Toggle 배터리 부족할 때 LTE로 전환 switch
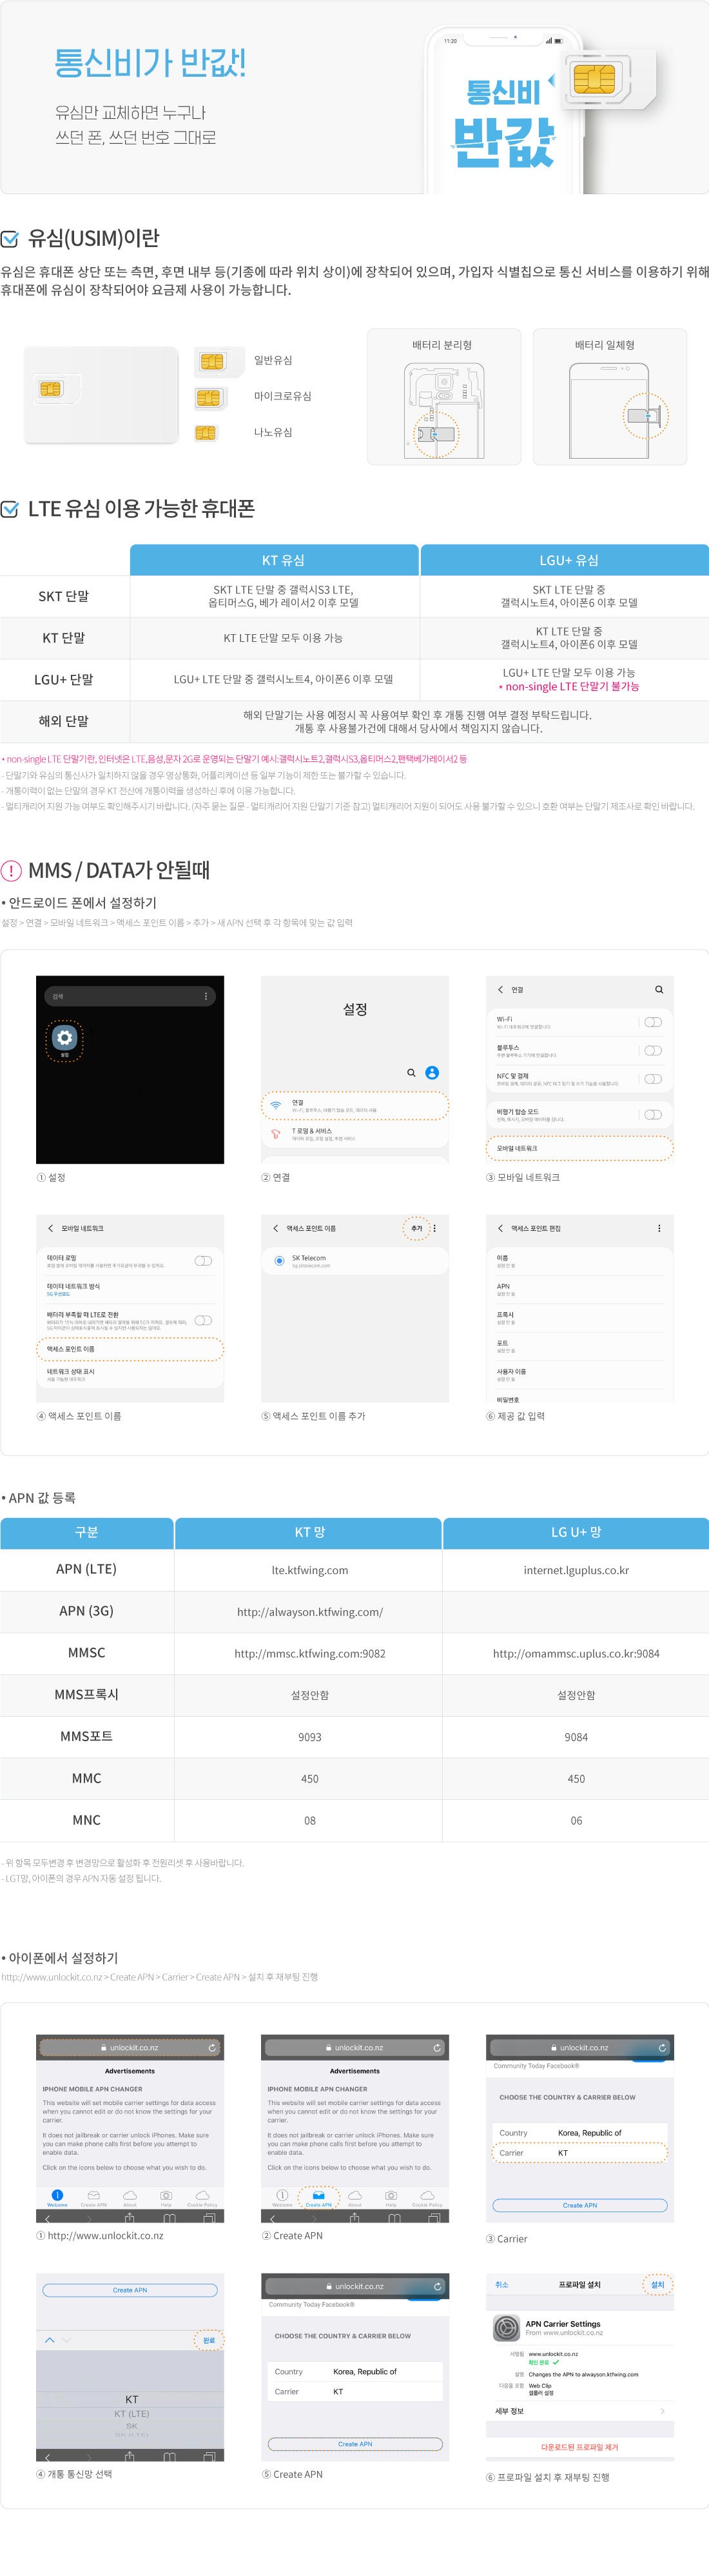 point(203,1320)
